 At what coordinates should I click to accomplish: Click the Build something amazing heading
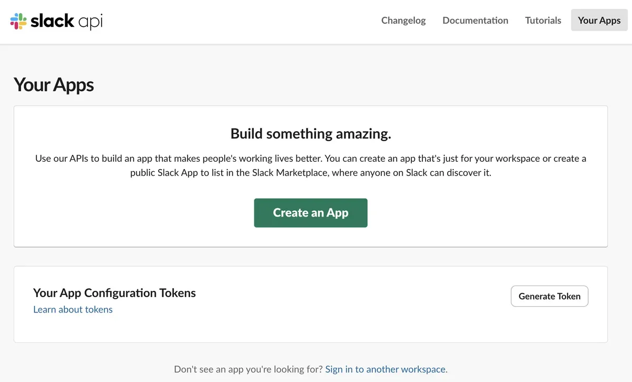311,133
